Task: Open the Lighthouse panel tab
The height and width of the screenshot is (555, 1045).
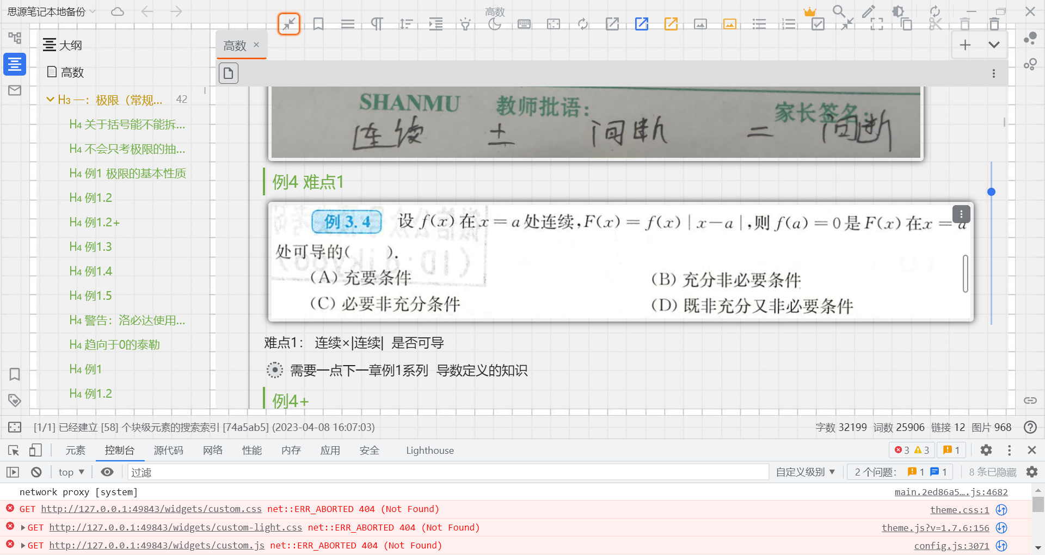Action: (x=429, y=450)
